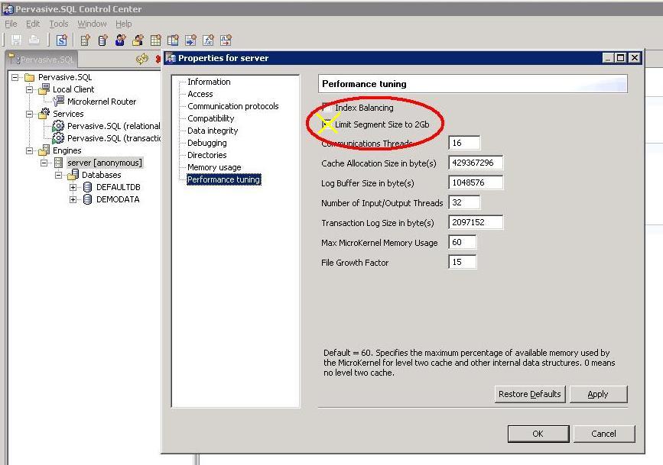Click the Services gear icon

(44, 113)
